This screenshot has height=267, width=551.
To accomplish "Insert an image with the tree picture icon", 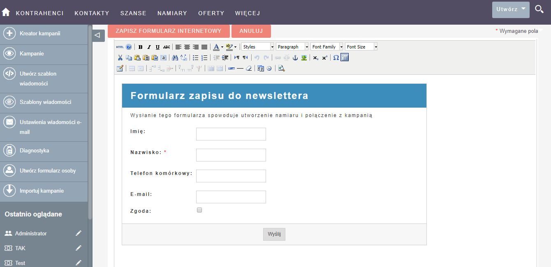I will 304,58.
